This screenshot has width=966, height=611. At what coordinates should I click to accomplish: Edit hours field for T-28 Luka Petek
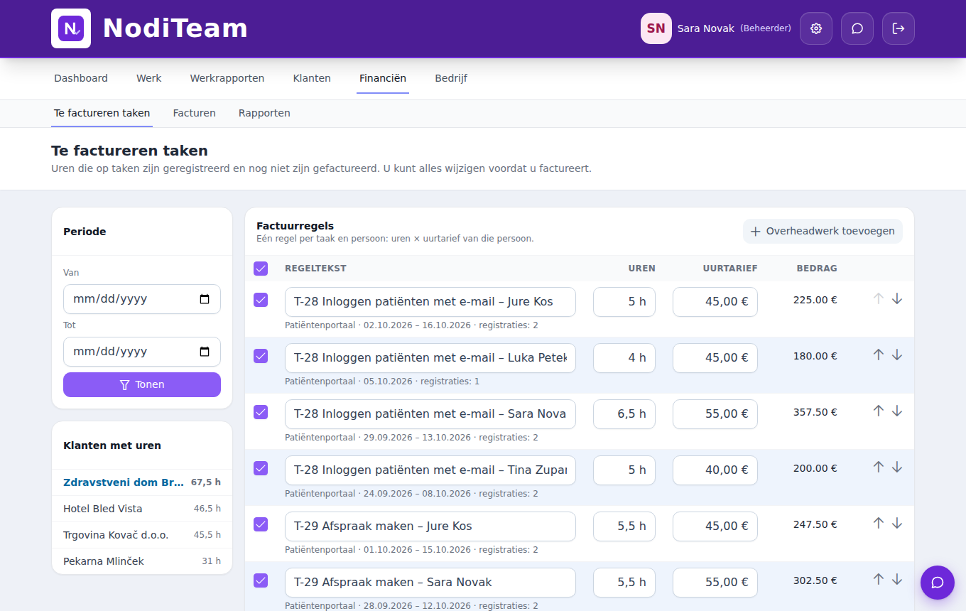coord(624,358)
